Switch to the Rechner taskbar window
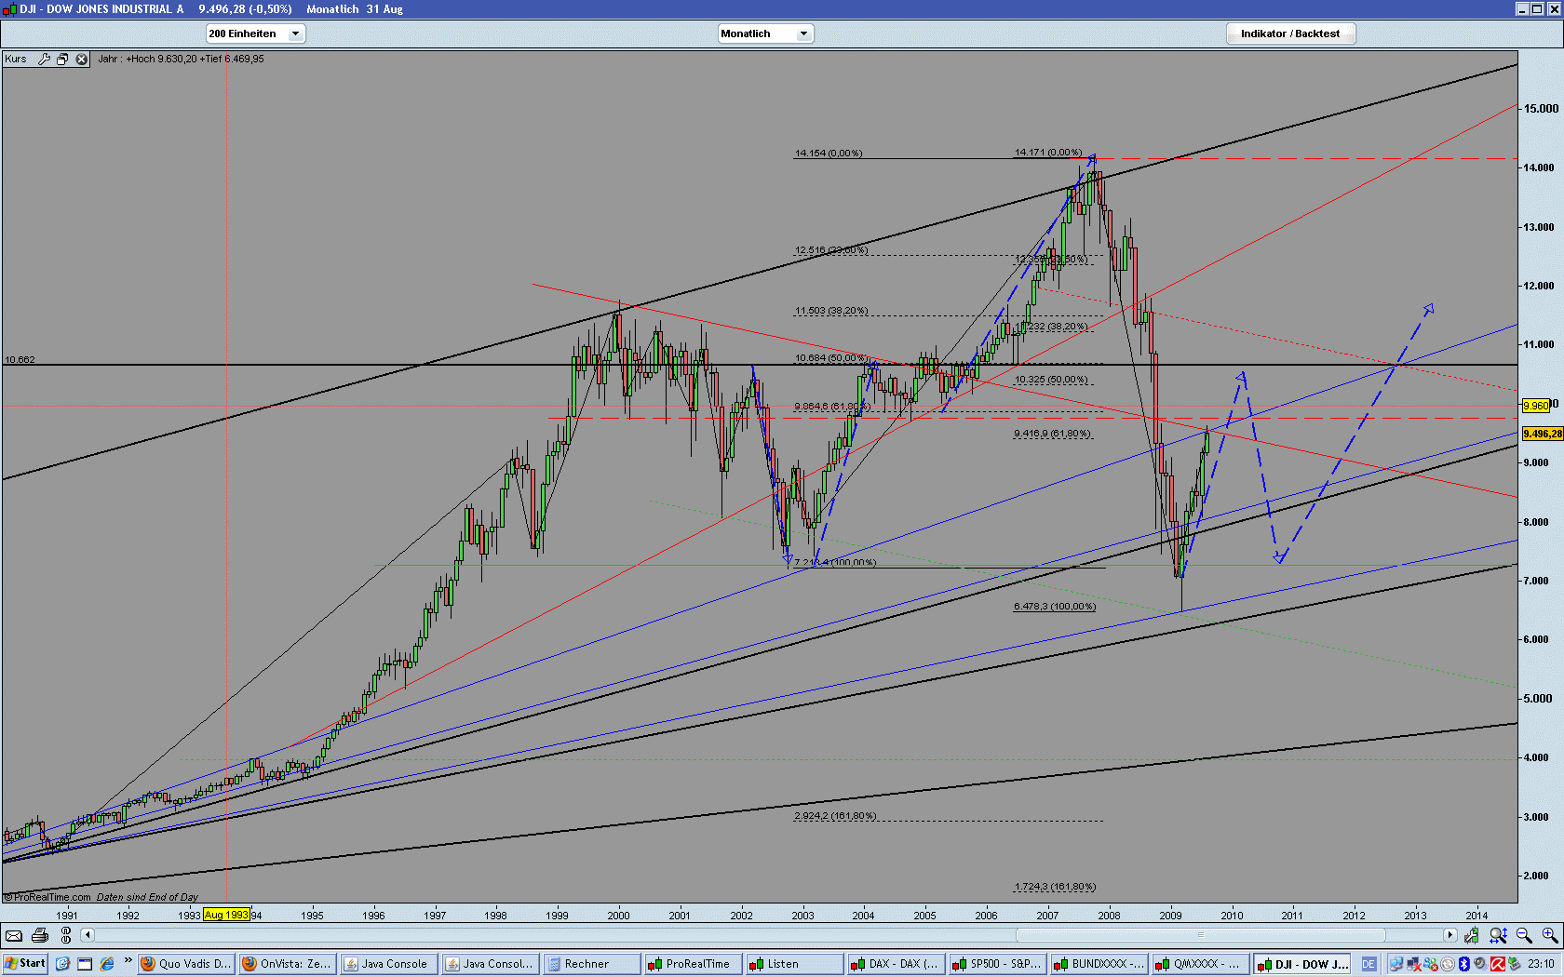The image size is (1564, 977). click(591, 963)
